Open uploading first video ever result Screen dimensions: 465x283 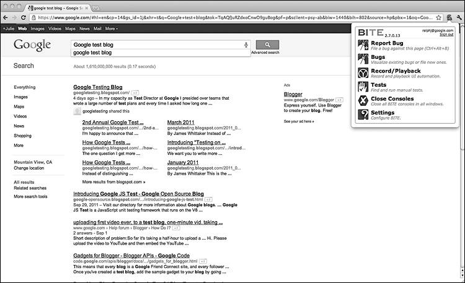(148, 222)
